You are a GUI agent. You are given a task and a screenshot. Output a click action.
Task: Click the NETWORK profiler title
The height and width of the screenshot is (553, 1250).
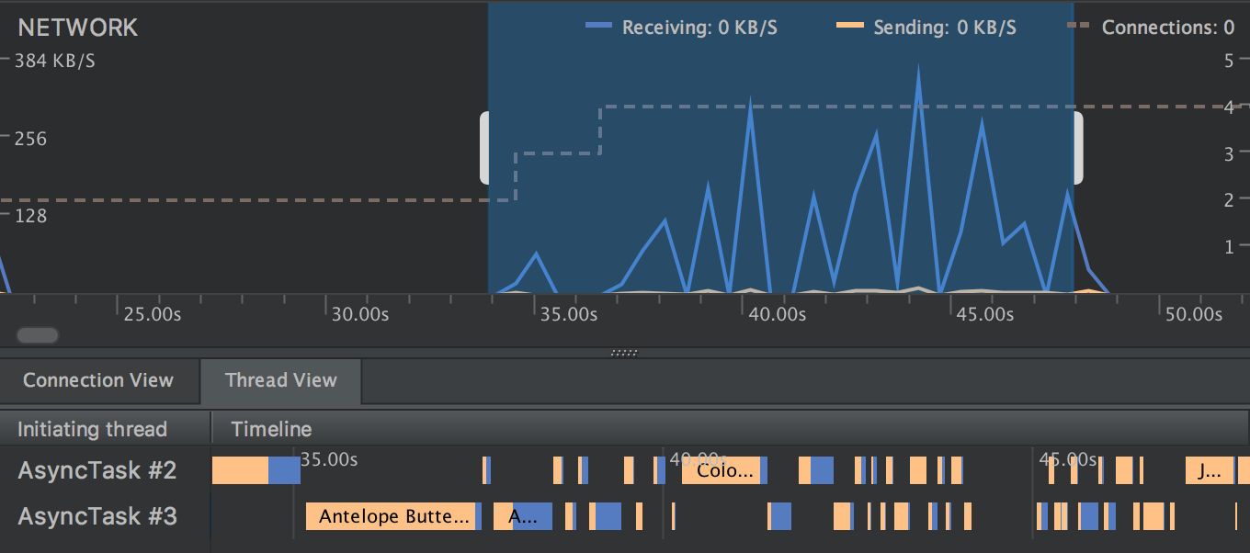coord(78,28)
